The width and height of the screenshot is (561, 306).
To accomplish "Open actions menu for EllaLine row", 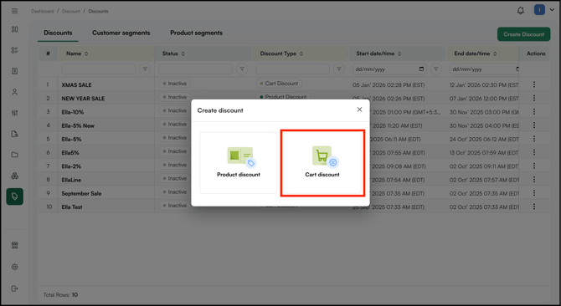I will coord(534,179).
